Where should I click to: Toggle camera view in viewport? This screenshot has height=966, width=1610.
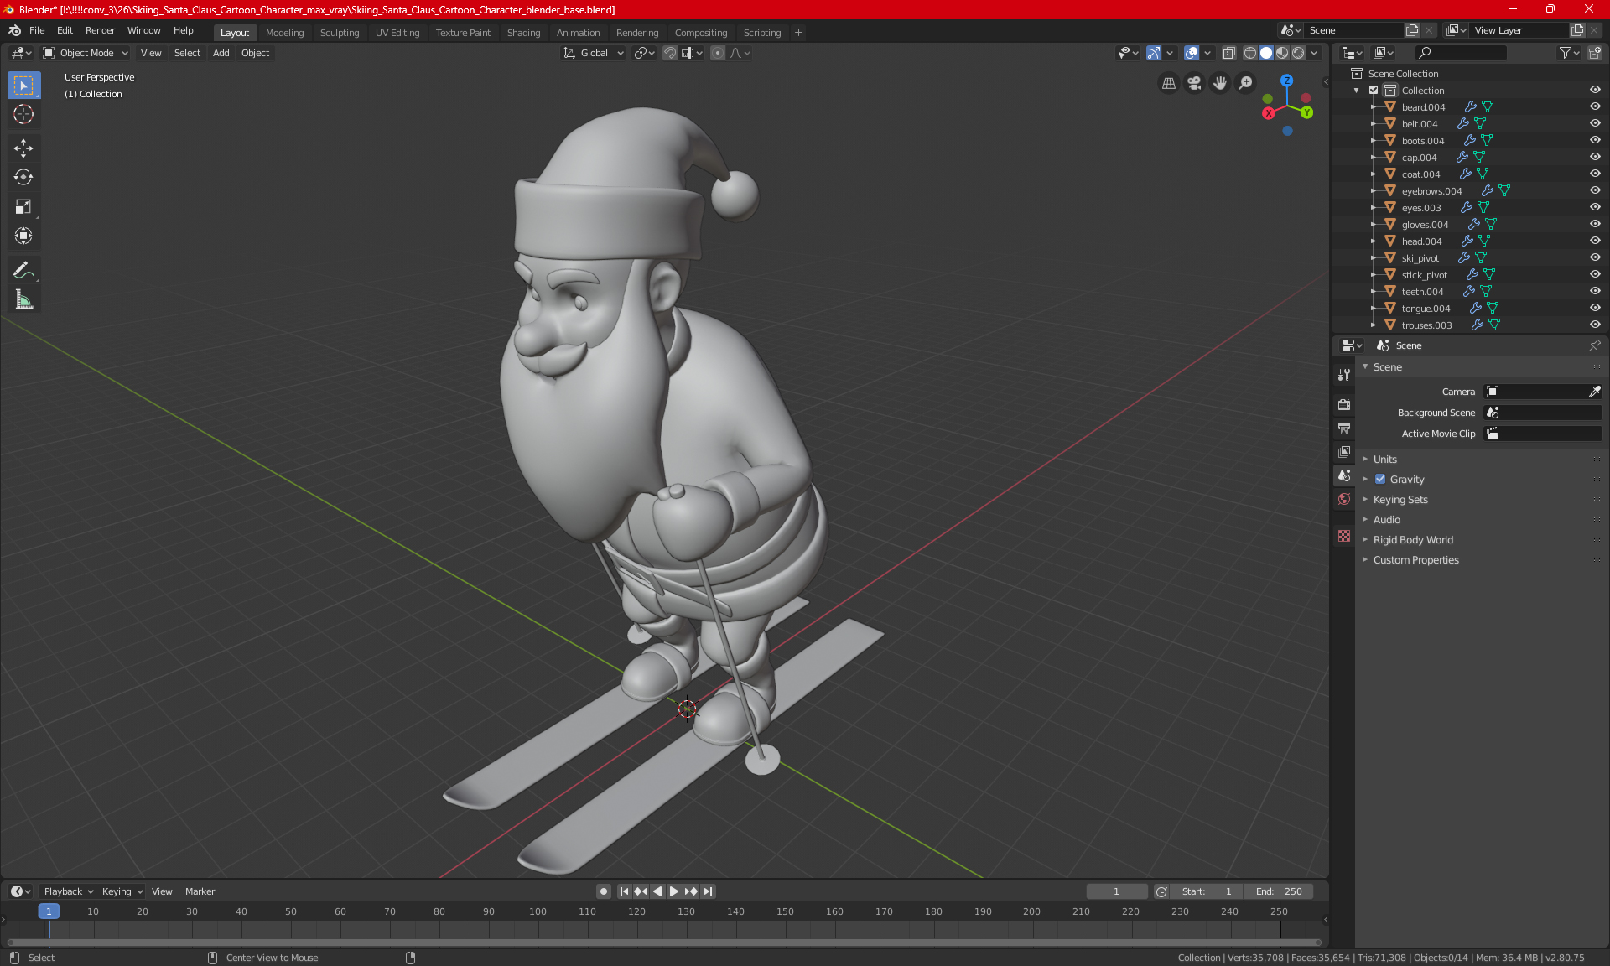1194,83
